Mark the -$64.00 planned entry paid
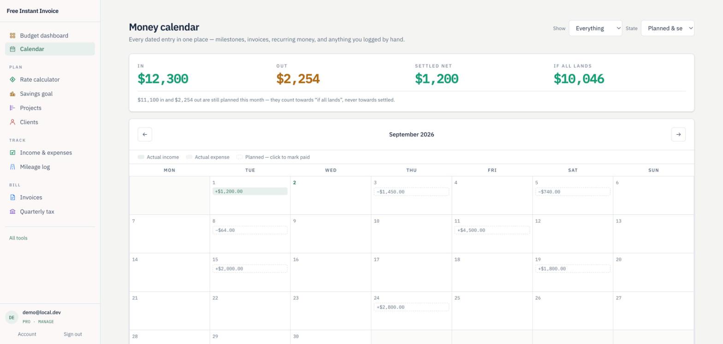This screenshot has height=344, width=723. point(250,230)
